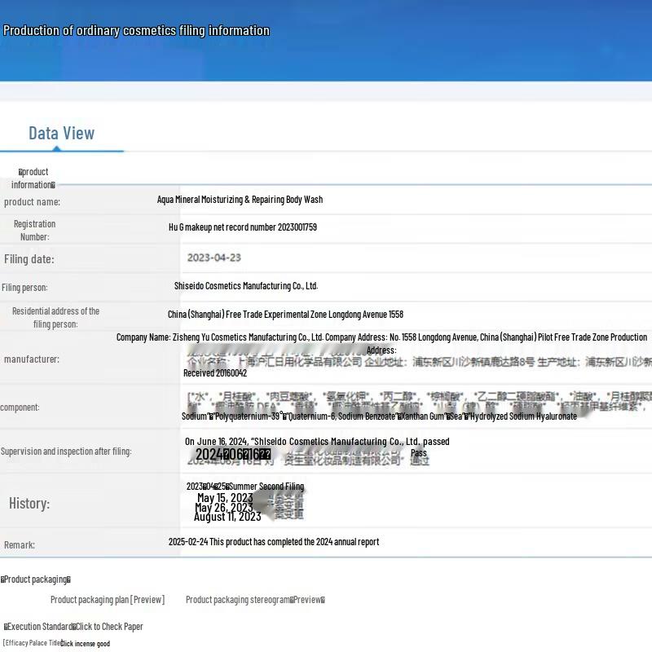This screenshot has width=652, height=652.
Task: Click the component ingredients list with Polyquaternium-39
Action: tap(379, 416)
